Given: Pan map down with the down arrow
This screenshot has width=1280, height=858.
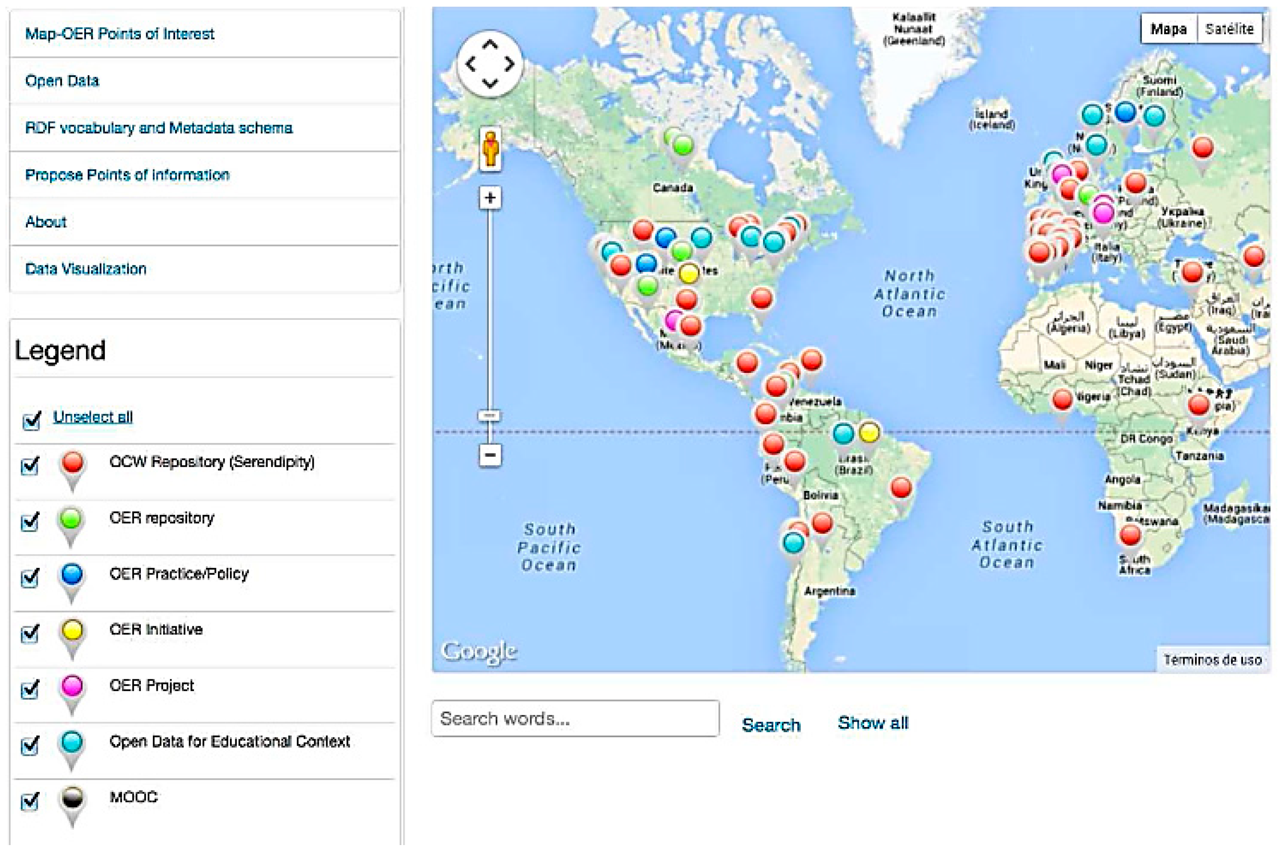Looking at the screenshot, I should pos(489,84).
